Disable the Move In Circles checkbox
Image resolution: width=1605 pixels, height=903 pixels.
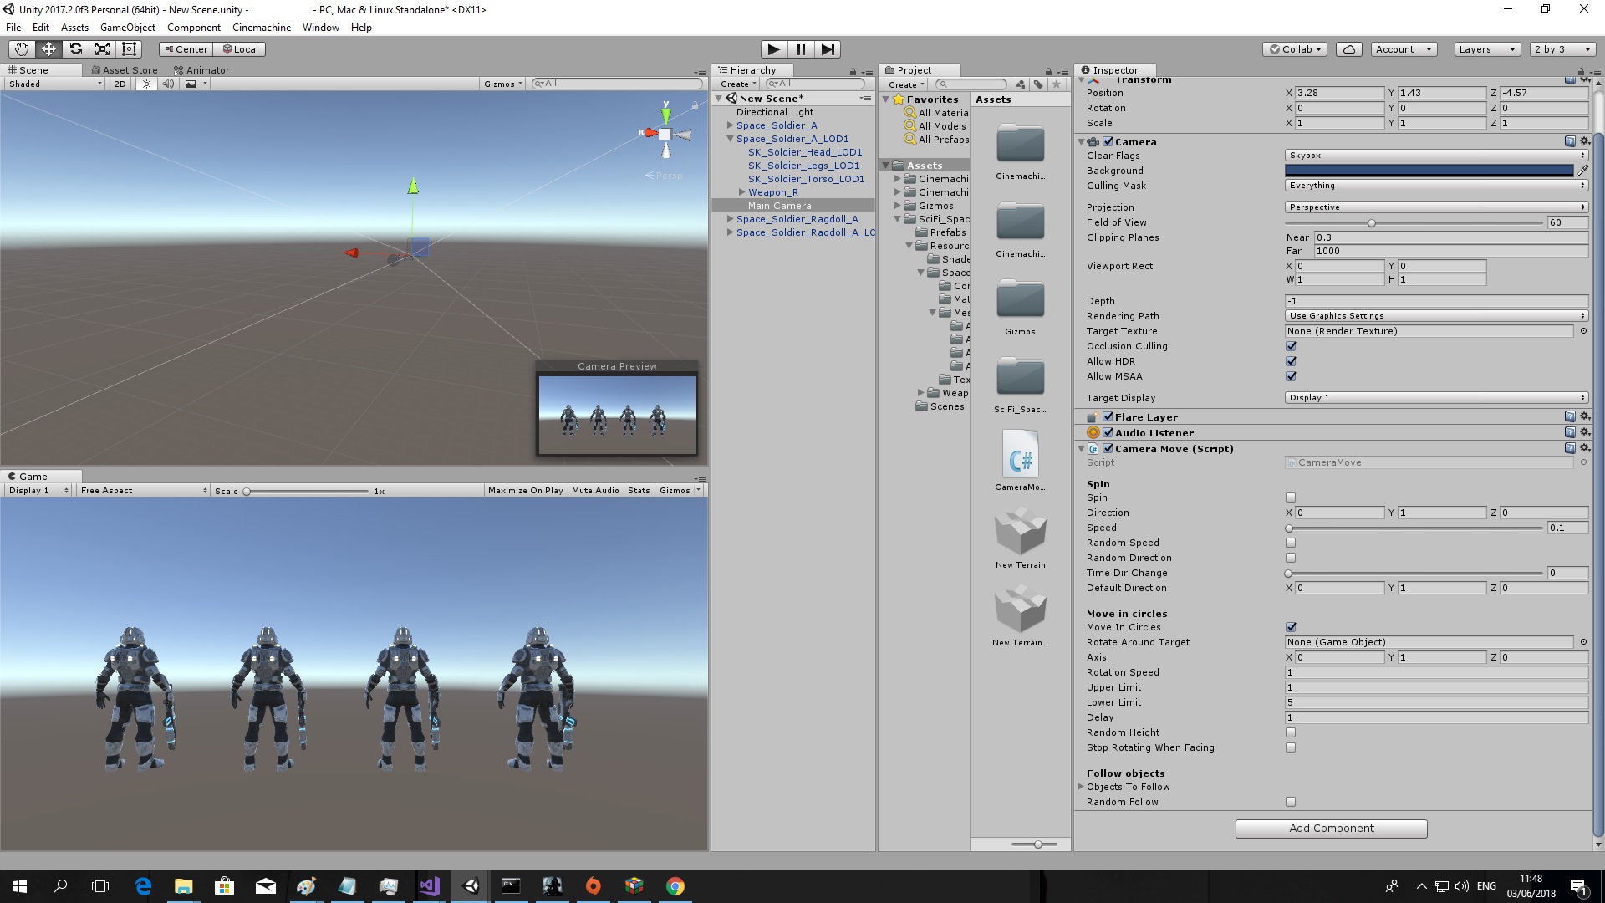[x=1291, y=627]
